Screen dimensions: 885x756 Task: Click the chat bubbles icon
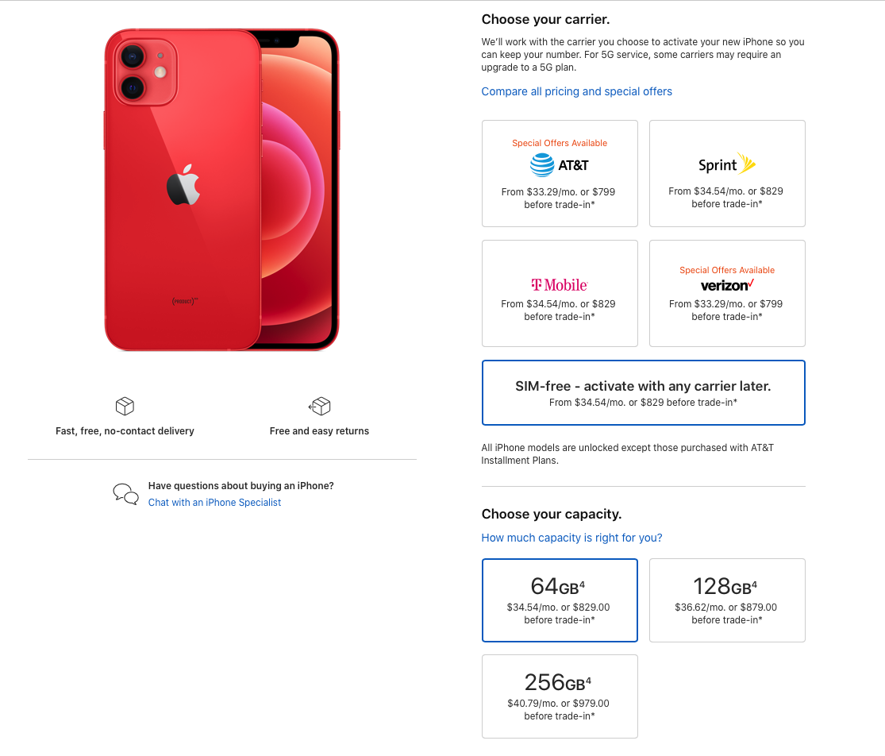pos(125,494)
